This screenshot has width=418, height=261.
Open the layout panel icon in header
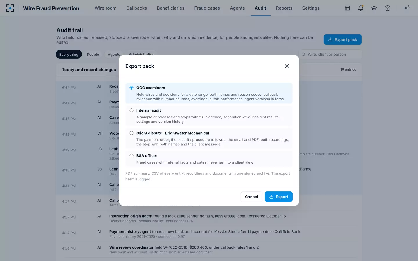[347, 8]
